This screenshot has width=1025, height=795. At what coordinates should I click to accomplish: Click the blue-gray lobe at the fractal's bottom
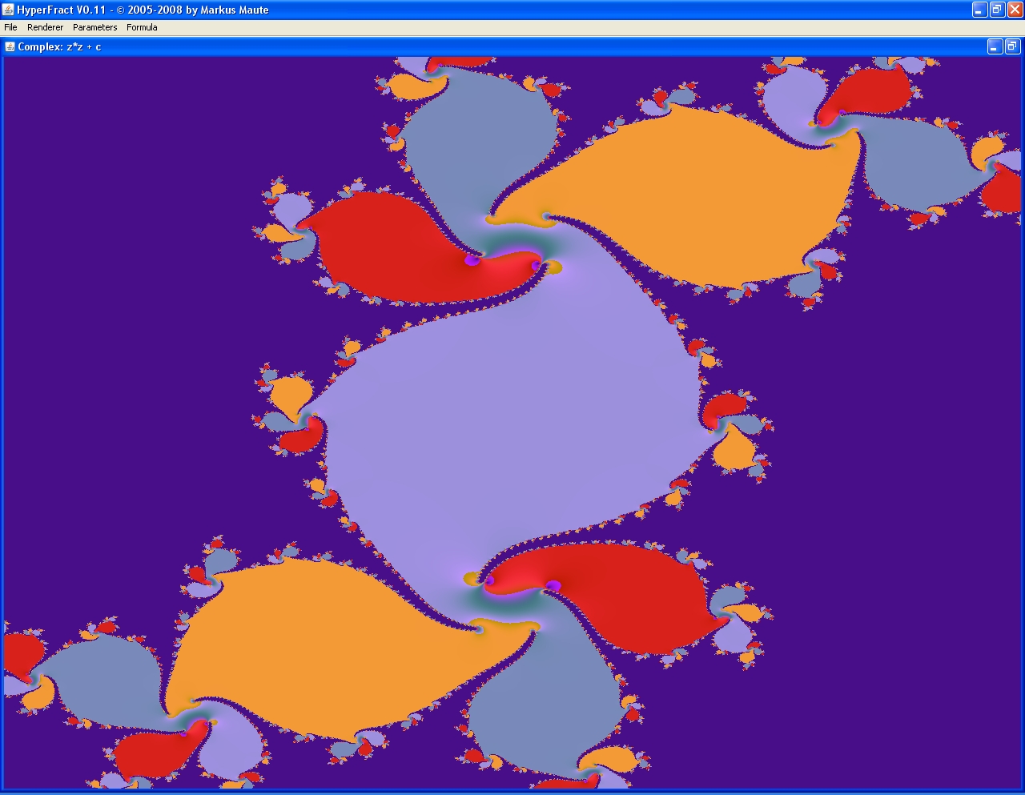(x=545, y=705)
